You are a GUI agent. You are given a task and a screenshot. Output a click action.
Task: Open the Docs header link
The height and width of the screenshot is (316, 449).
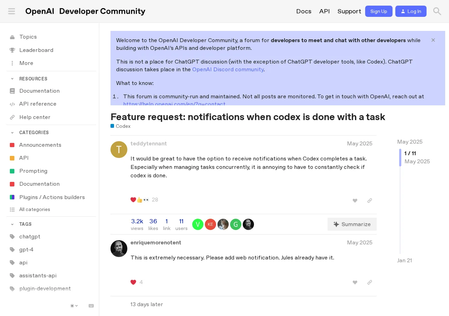point(304,11)
